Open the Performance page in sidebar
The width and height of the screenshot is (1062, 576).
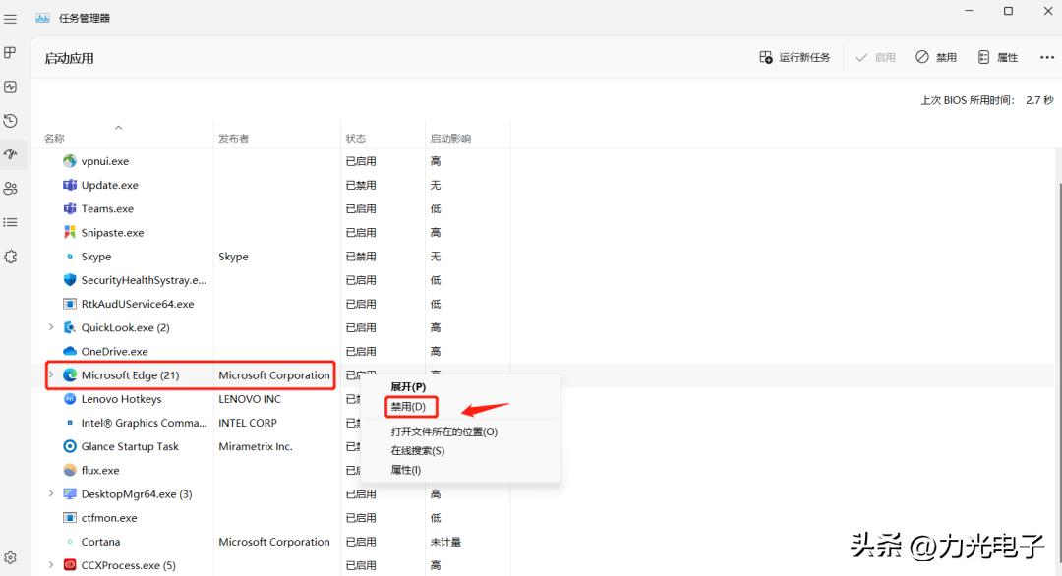pos(11,86)
